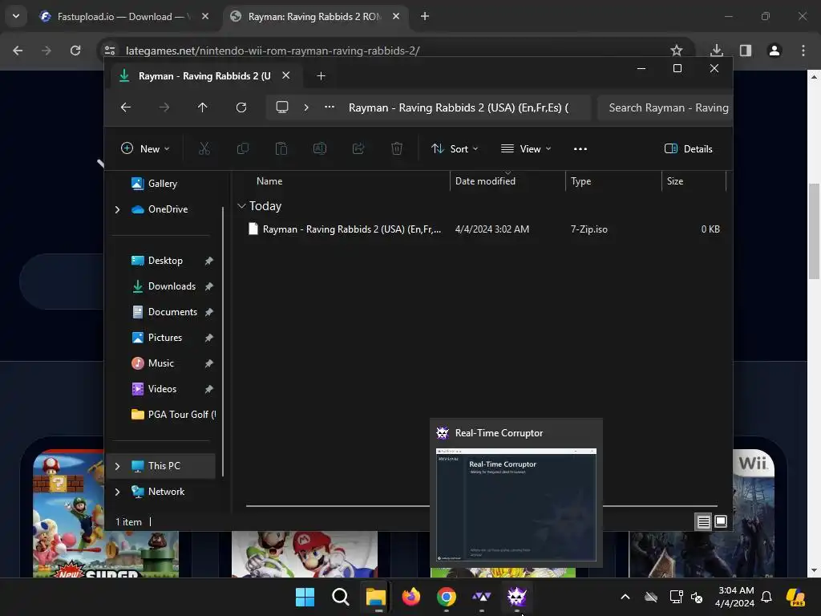Open Windows taskbar Search
The image size is (821, 616).
tap(340, 597)
